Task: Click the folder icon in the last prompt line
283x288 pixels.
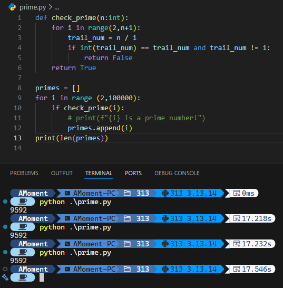Action: pyautogui.click(x=127, y=269)
